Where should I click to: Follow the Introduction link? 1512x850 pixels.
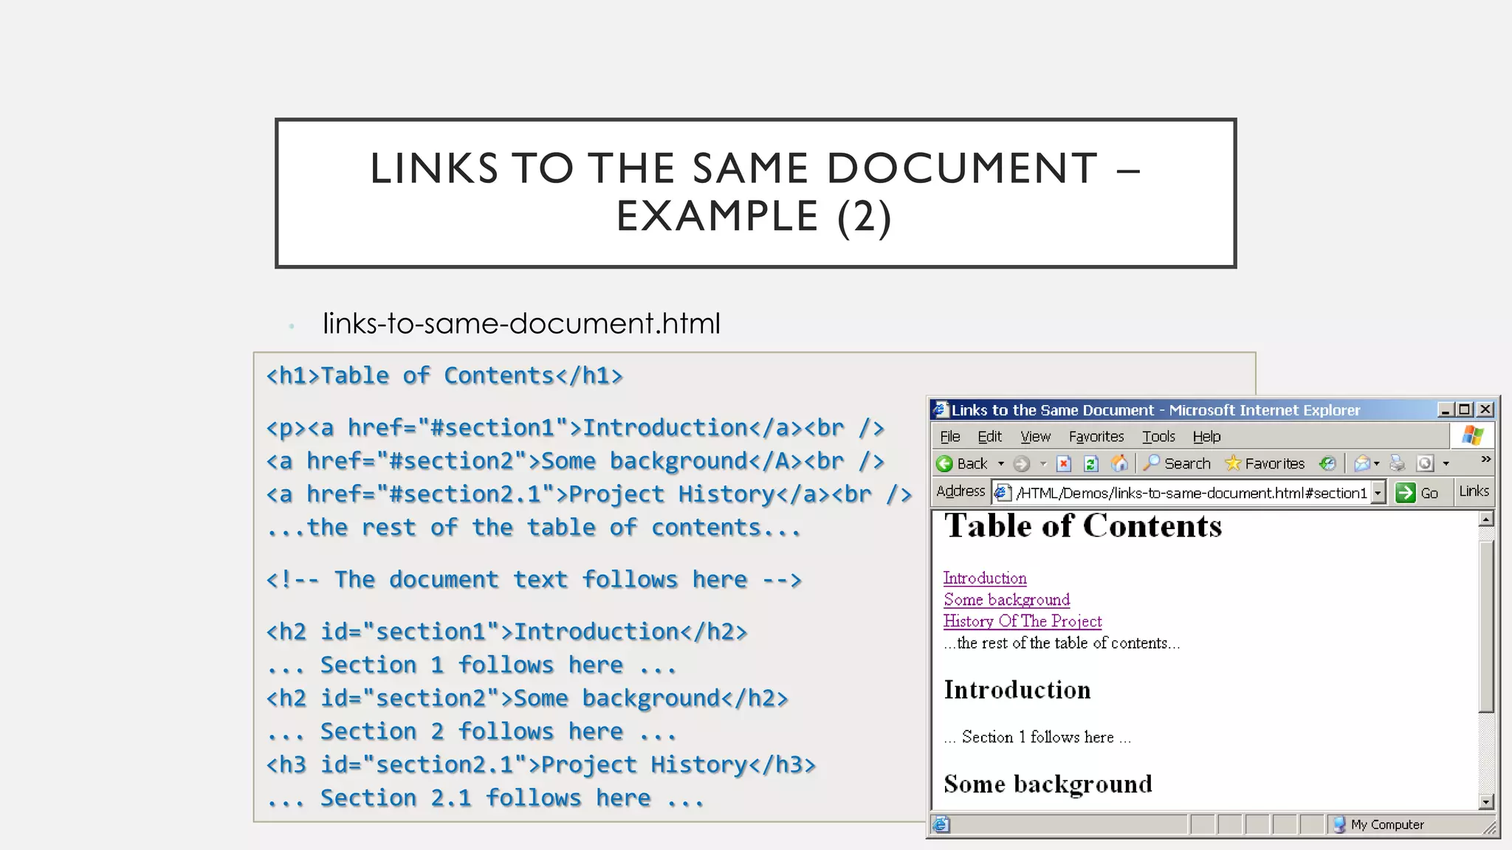[x=985, y=578]
